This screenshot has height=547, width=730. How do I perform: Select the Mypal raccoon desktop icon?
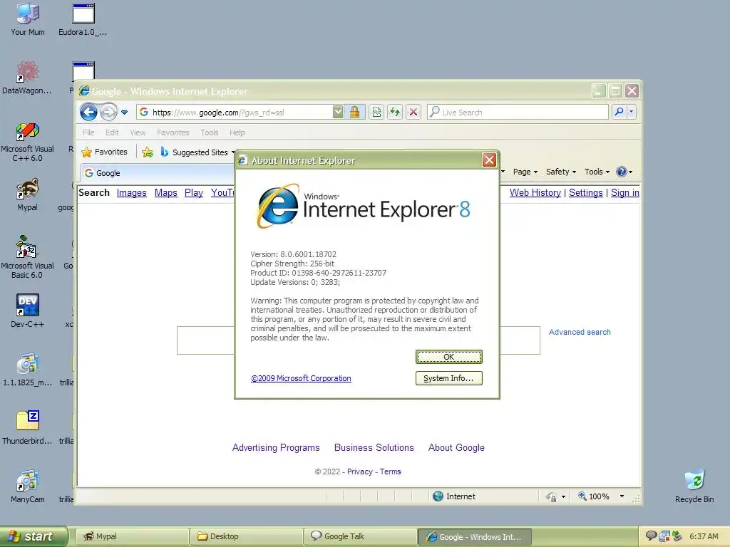pos(28,194)
